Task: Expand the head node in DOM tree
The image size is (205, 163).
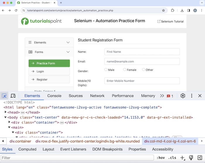Action: 6,112
